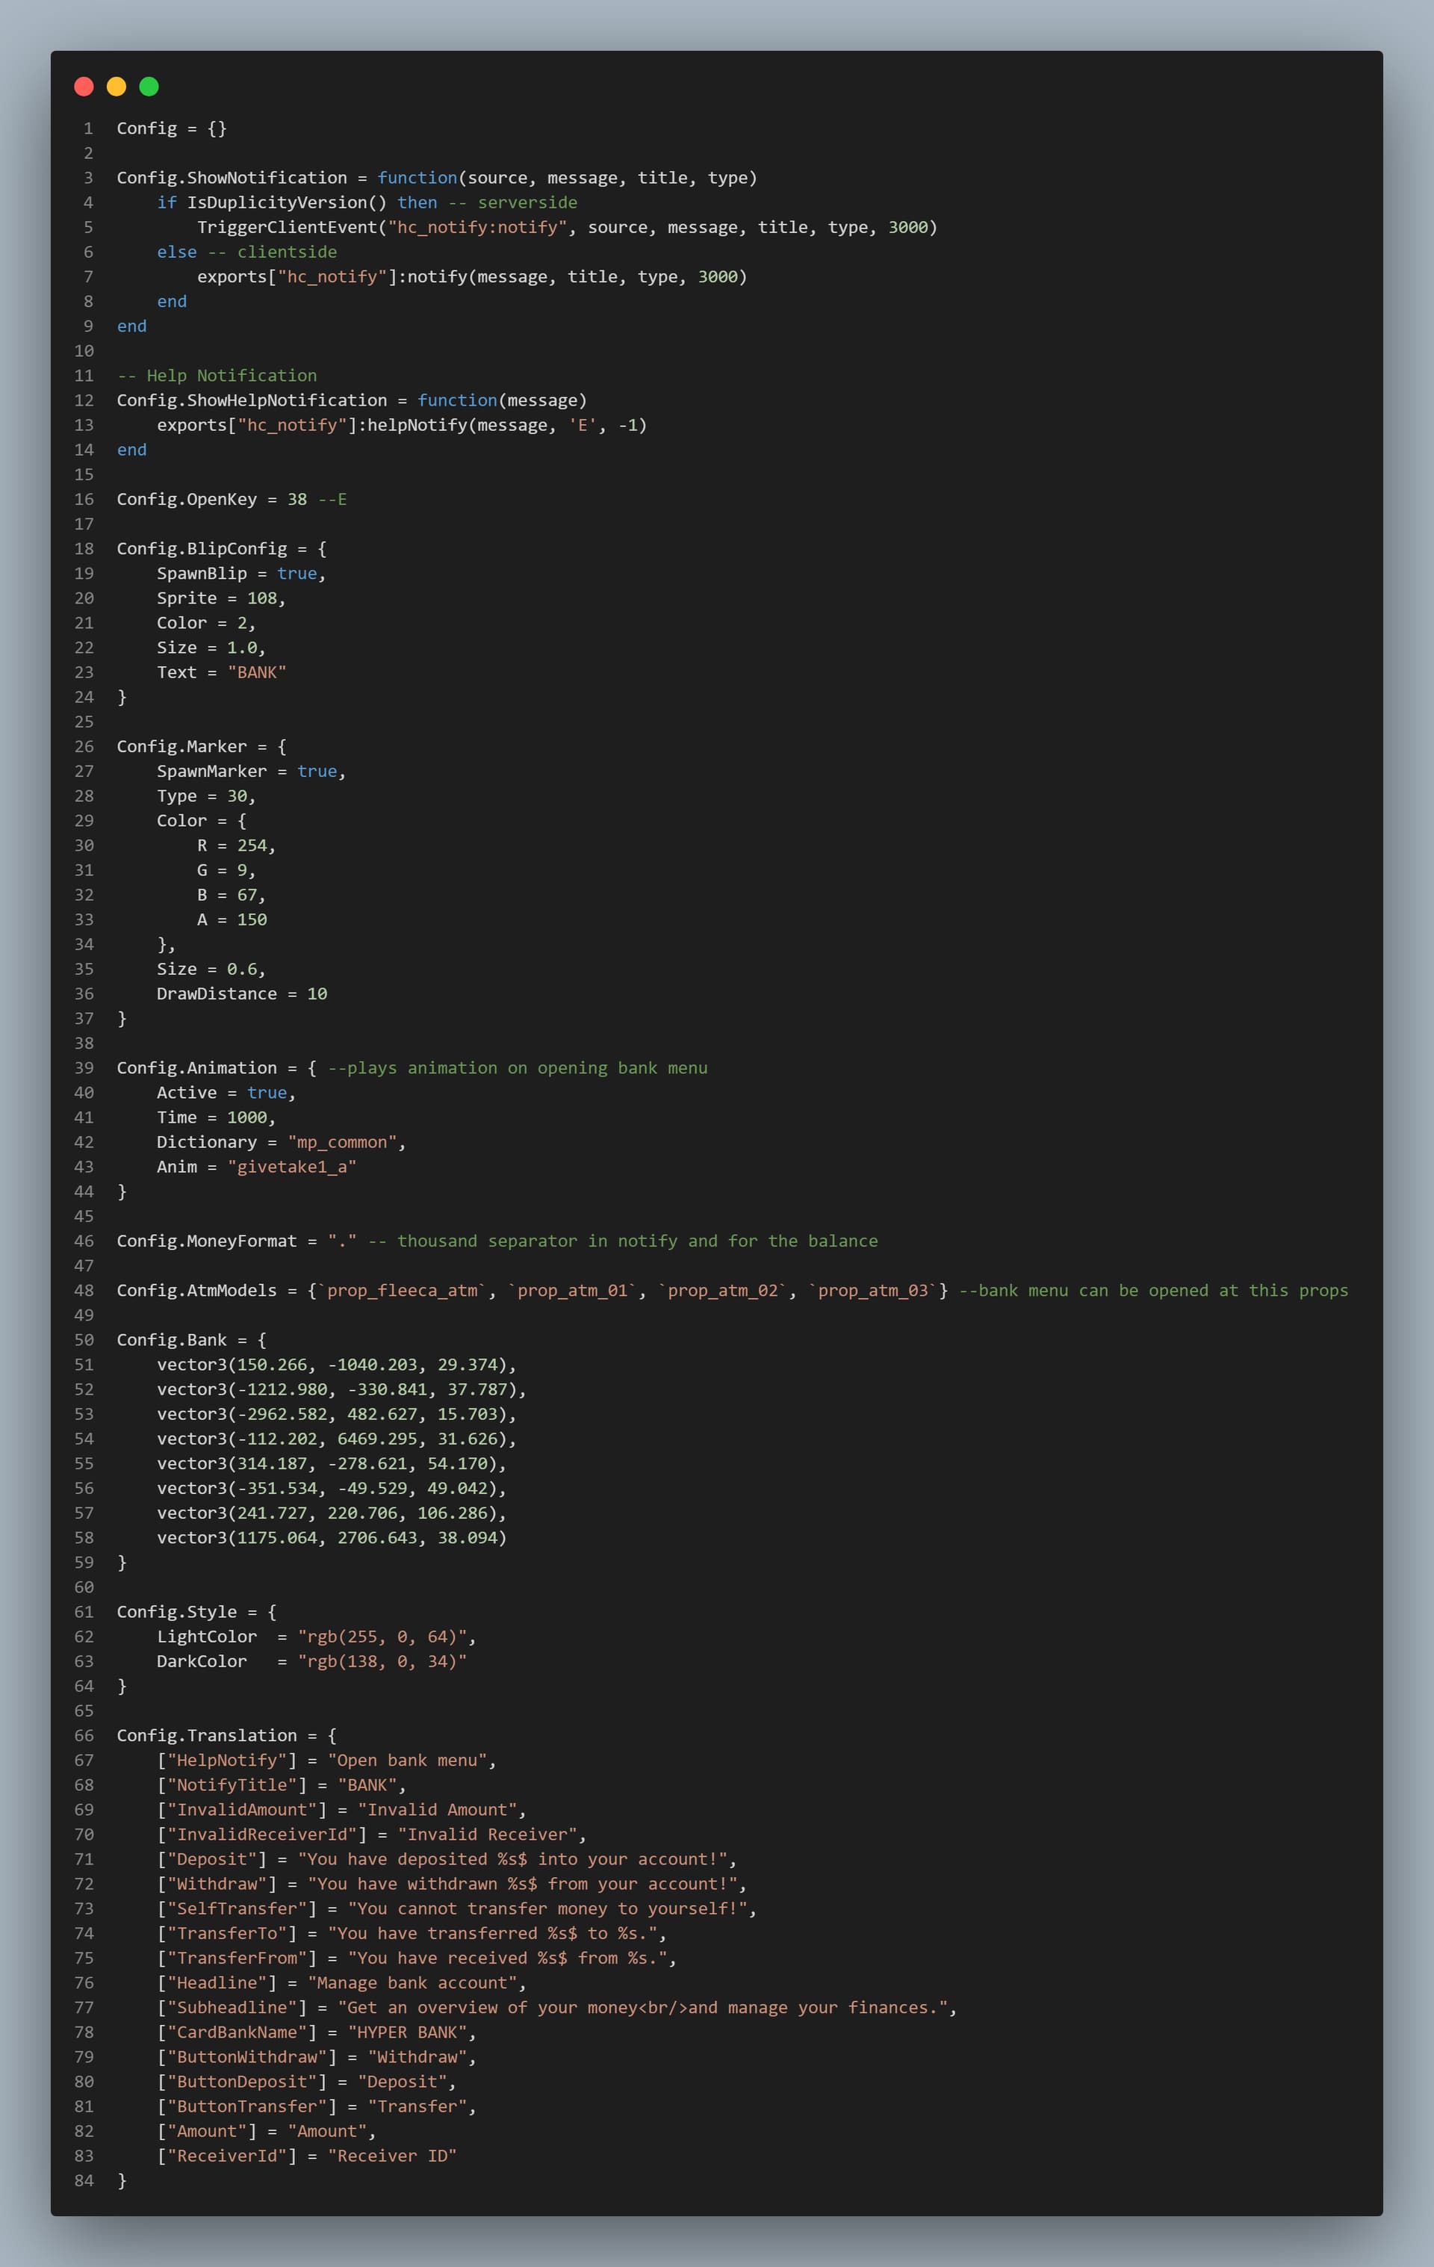Viewport: 1434px width, 2267px height.
Task: Click the "givetake1_a" anim string
Action: [x=291, y=1167]
